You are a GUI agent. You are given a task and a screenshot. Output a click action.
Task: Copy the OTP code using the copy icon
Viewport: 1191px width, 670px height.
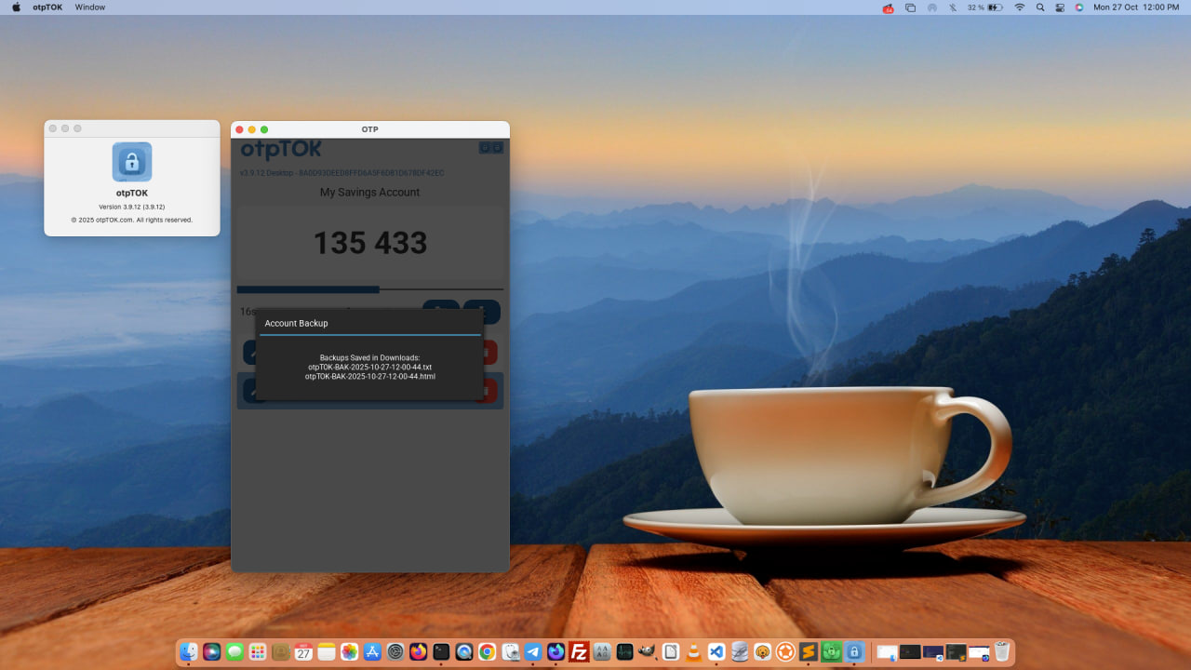482,311
